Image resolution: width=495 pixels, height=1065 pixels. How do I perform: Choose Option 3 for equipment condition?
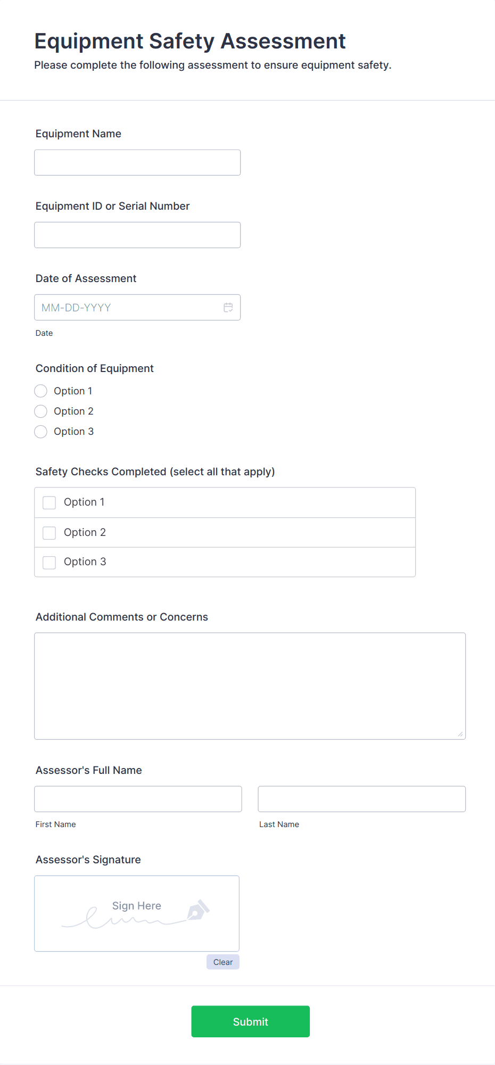(x=41, y=432)
